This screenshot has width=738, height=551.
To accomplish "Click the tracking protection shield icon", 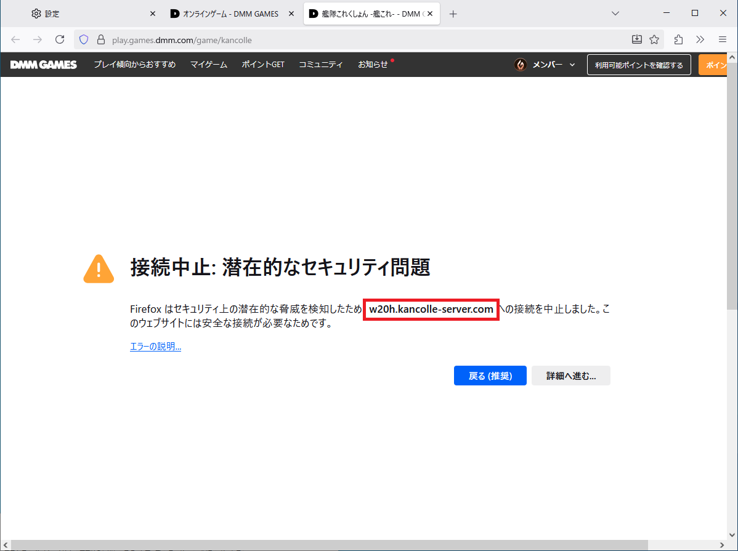I will [x=85, y=39].
